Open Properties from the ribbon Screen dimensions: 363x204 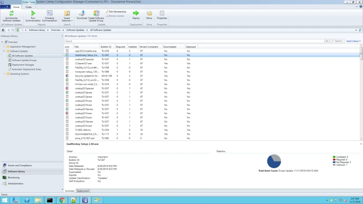pos(162,15)
